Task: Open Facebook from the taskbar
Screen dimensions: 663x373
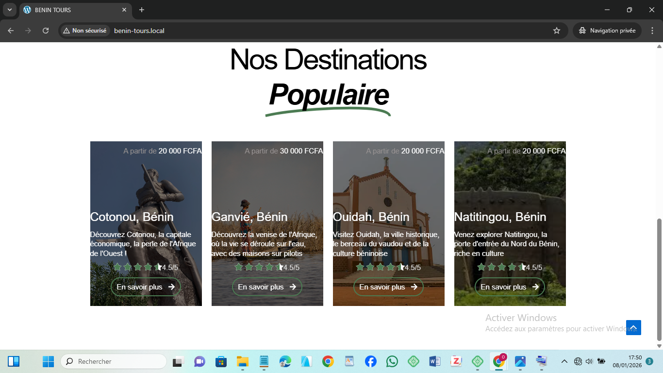Action: point(370,361)
